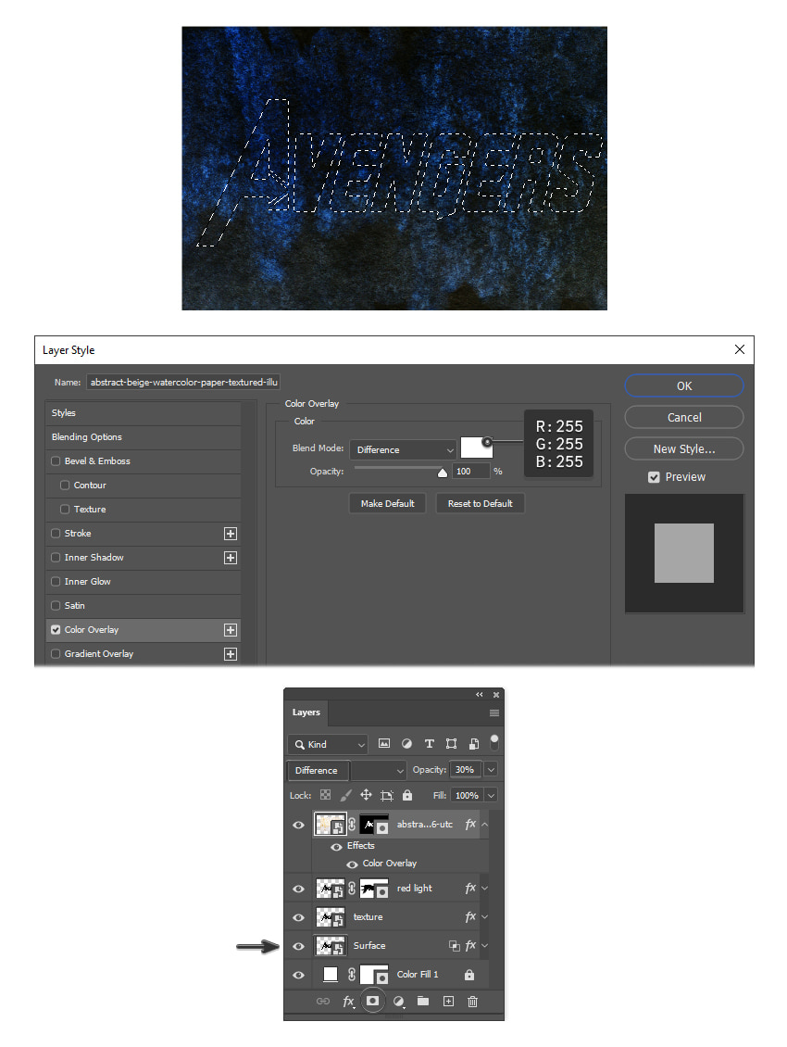Click the New Style... button

[x=684, y=448]
